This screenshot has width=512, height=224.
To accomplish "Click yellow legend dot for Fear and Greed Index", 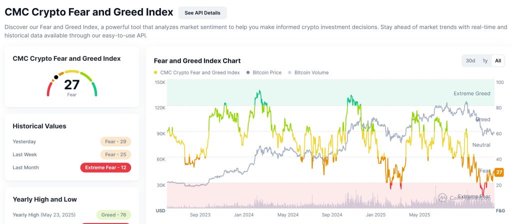I will [156, 73].
